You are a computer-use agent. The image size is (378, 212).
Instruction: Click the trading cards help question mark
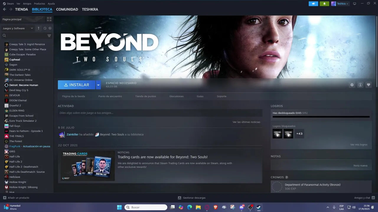(286, 177)
